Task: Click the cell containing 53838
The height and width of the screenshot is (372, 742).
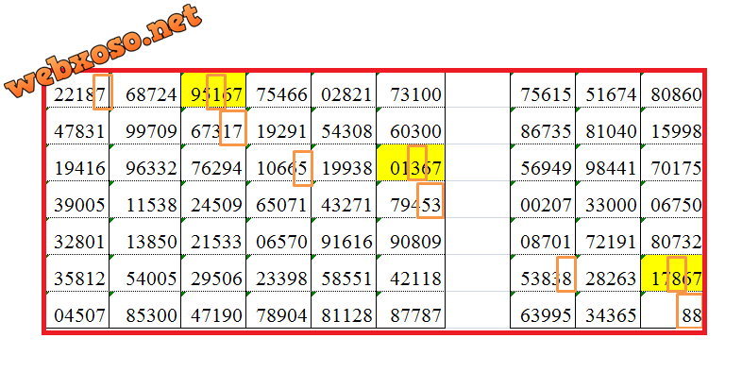Action: (x=543, y=273)
